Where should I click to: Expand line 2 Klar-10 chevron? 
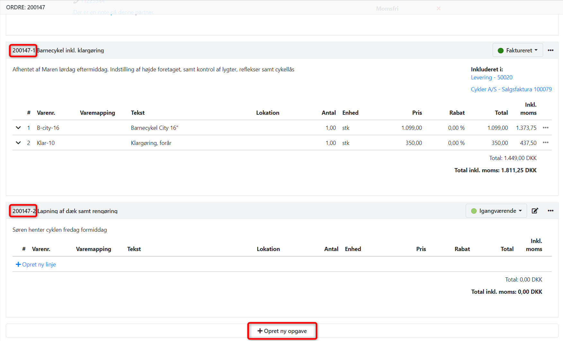18,143
